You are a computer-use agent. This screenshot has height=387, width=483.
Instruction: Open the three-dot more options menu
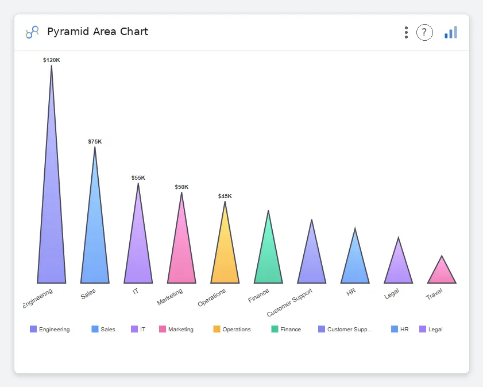(406, 32)
